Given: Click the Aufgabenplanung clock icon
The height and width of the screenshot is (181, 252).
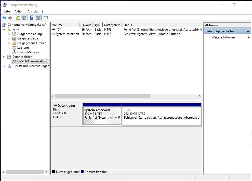Looking at the screenshot, I should pos(14,34).
